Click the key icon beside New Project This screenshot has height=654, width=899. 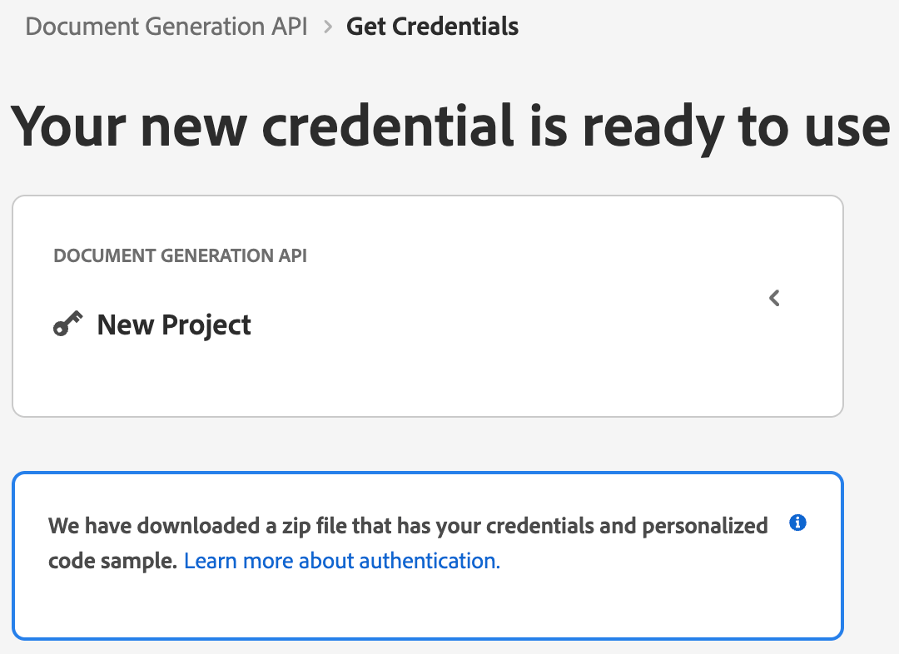click(x=67, y=324)
